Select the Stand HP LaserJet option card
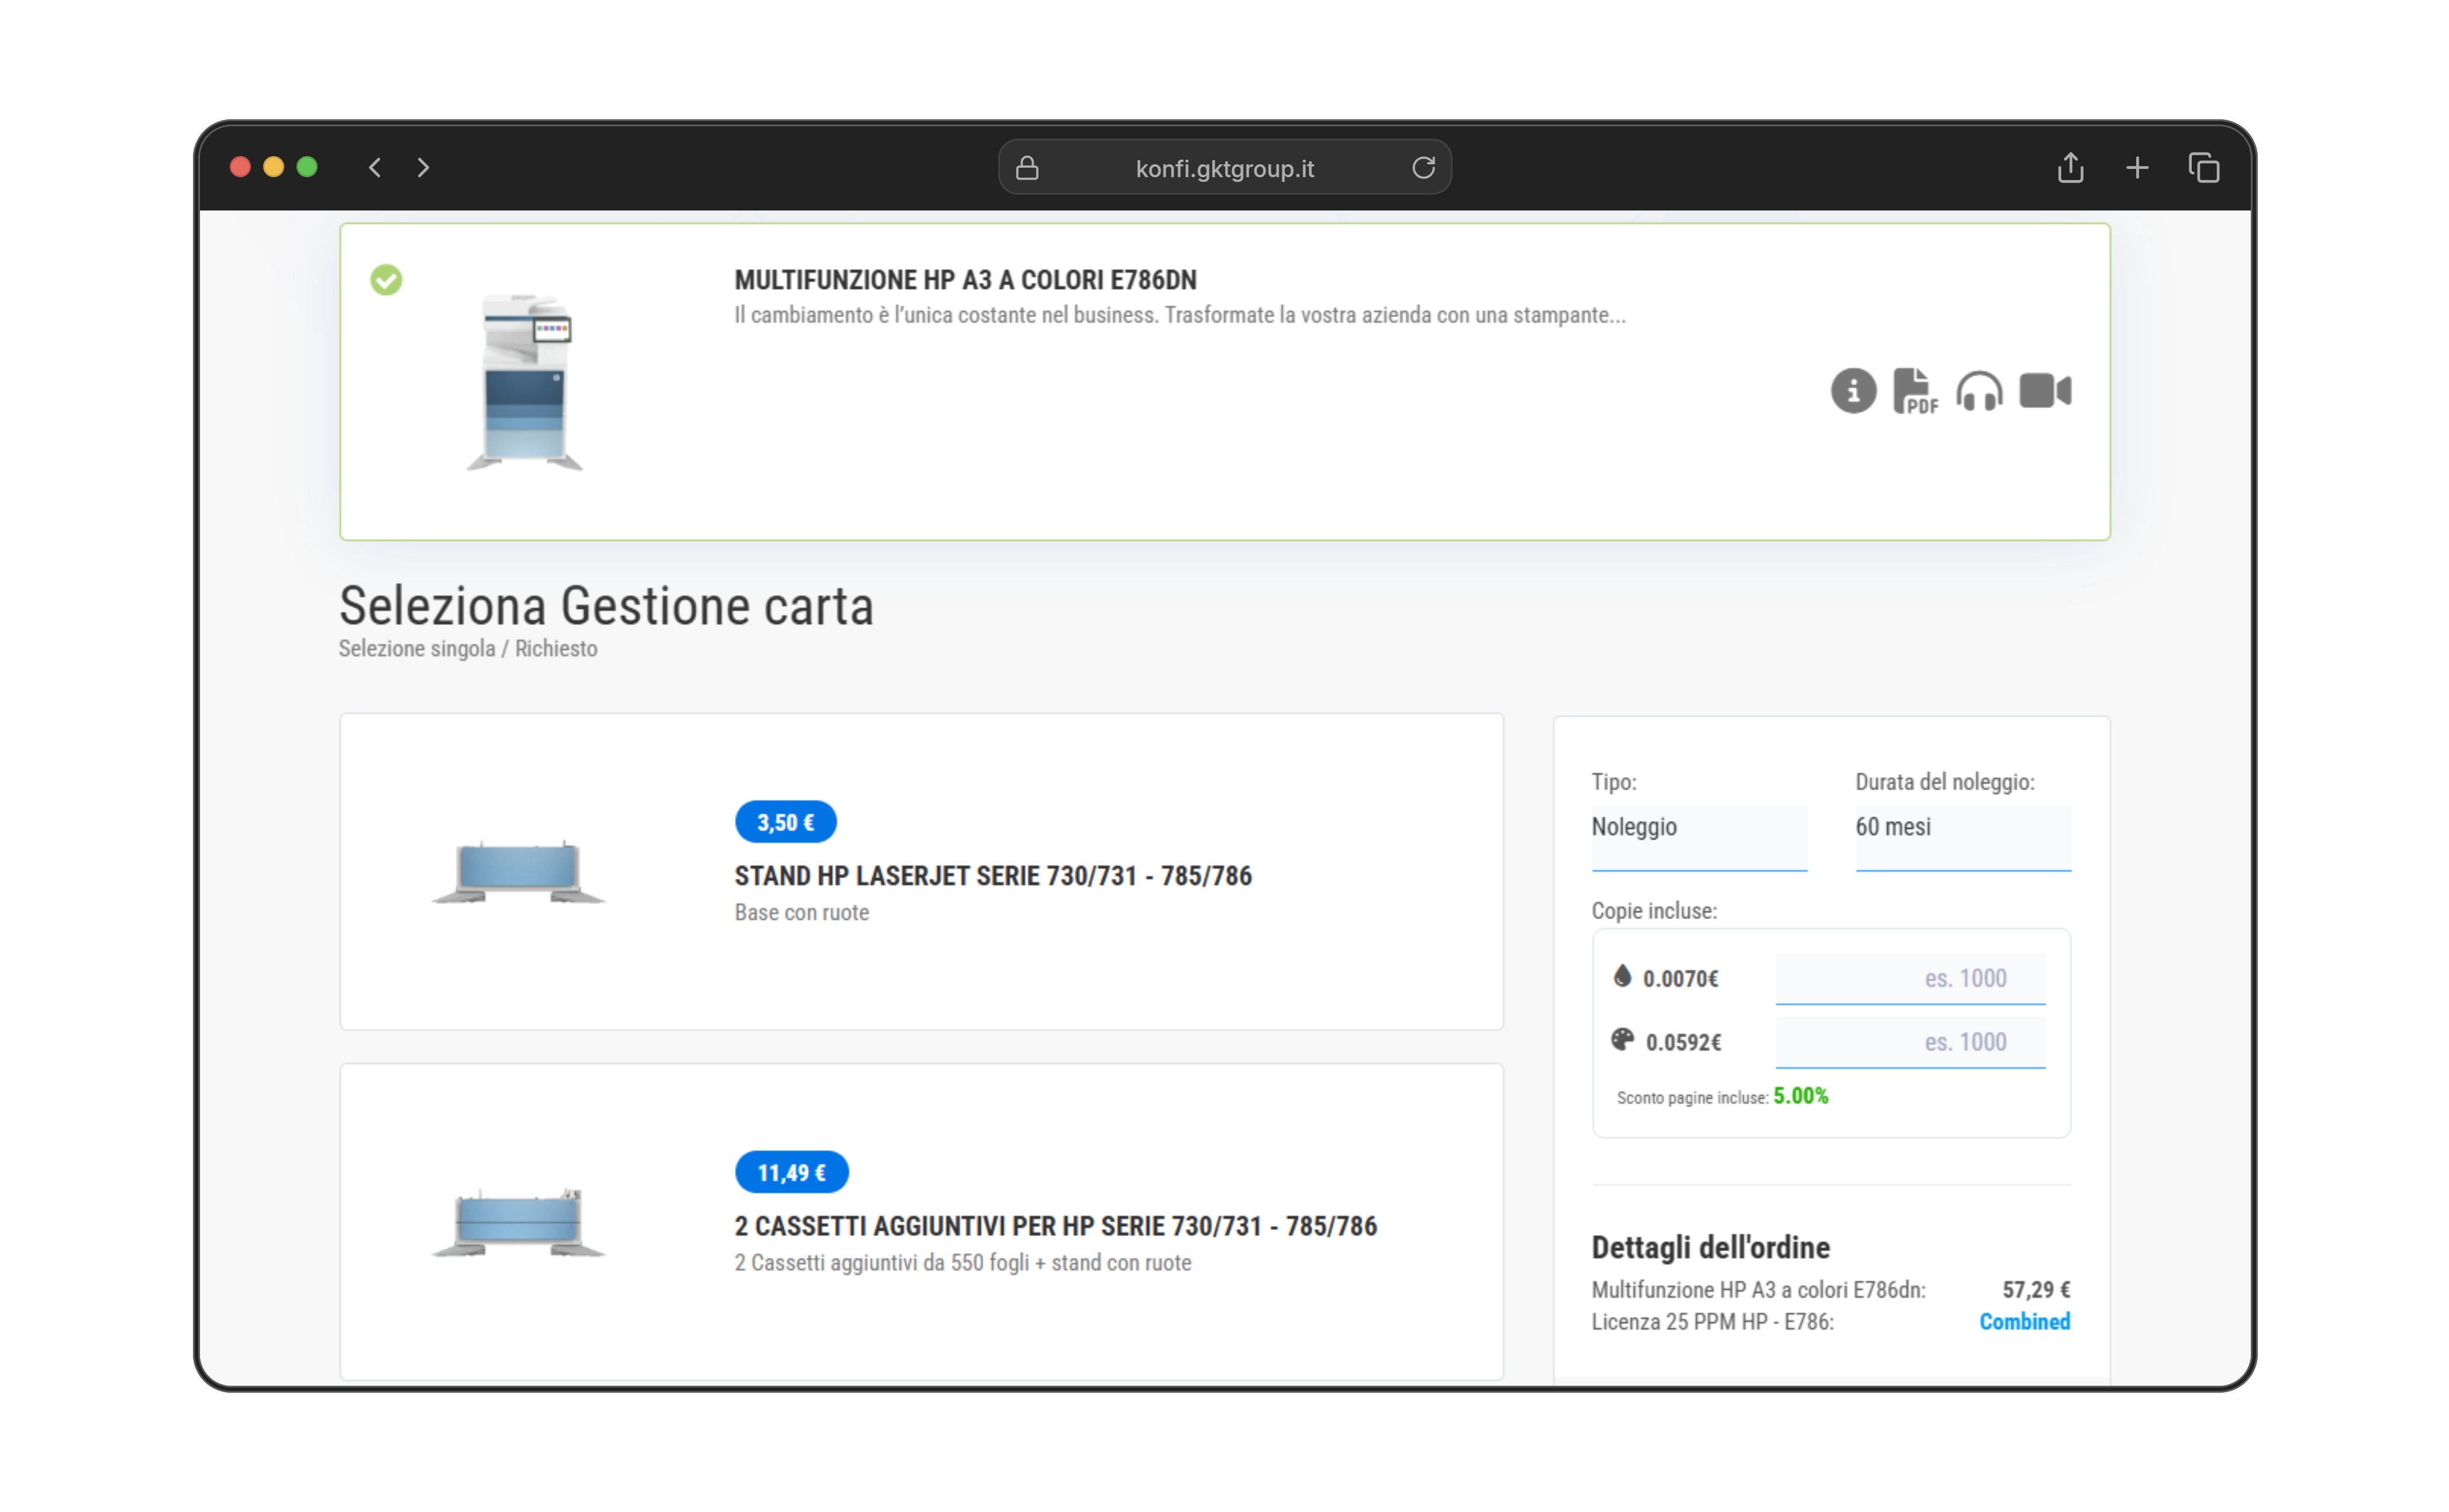 921,871
